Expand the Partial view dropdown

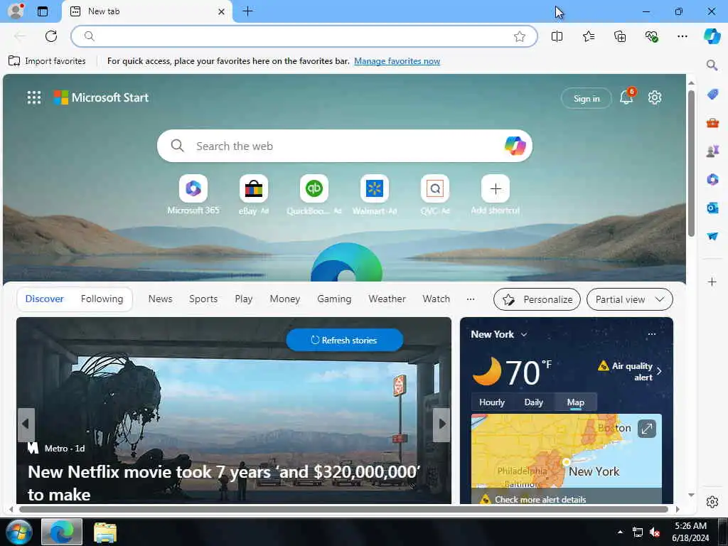point(630,299)
